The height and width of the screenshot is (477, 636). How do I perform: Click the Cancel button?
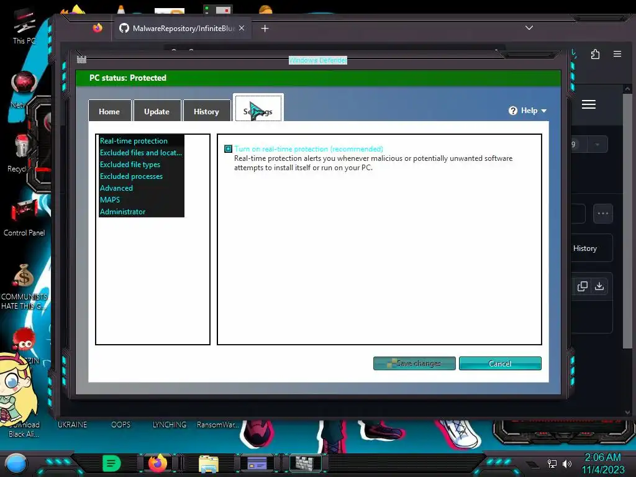click(500, 363)
